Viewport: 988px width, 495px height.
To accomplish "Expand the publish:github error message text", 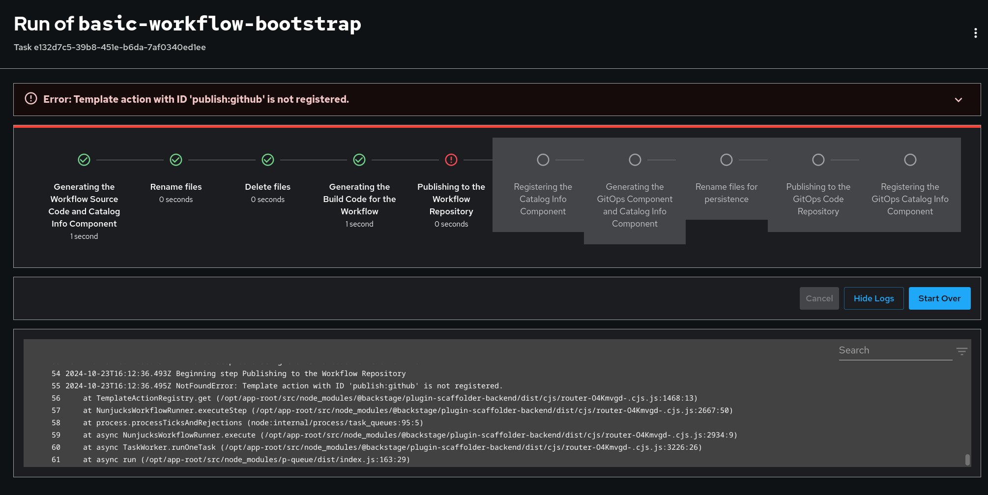I will [x=196, y=99].
